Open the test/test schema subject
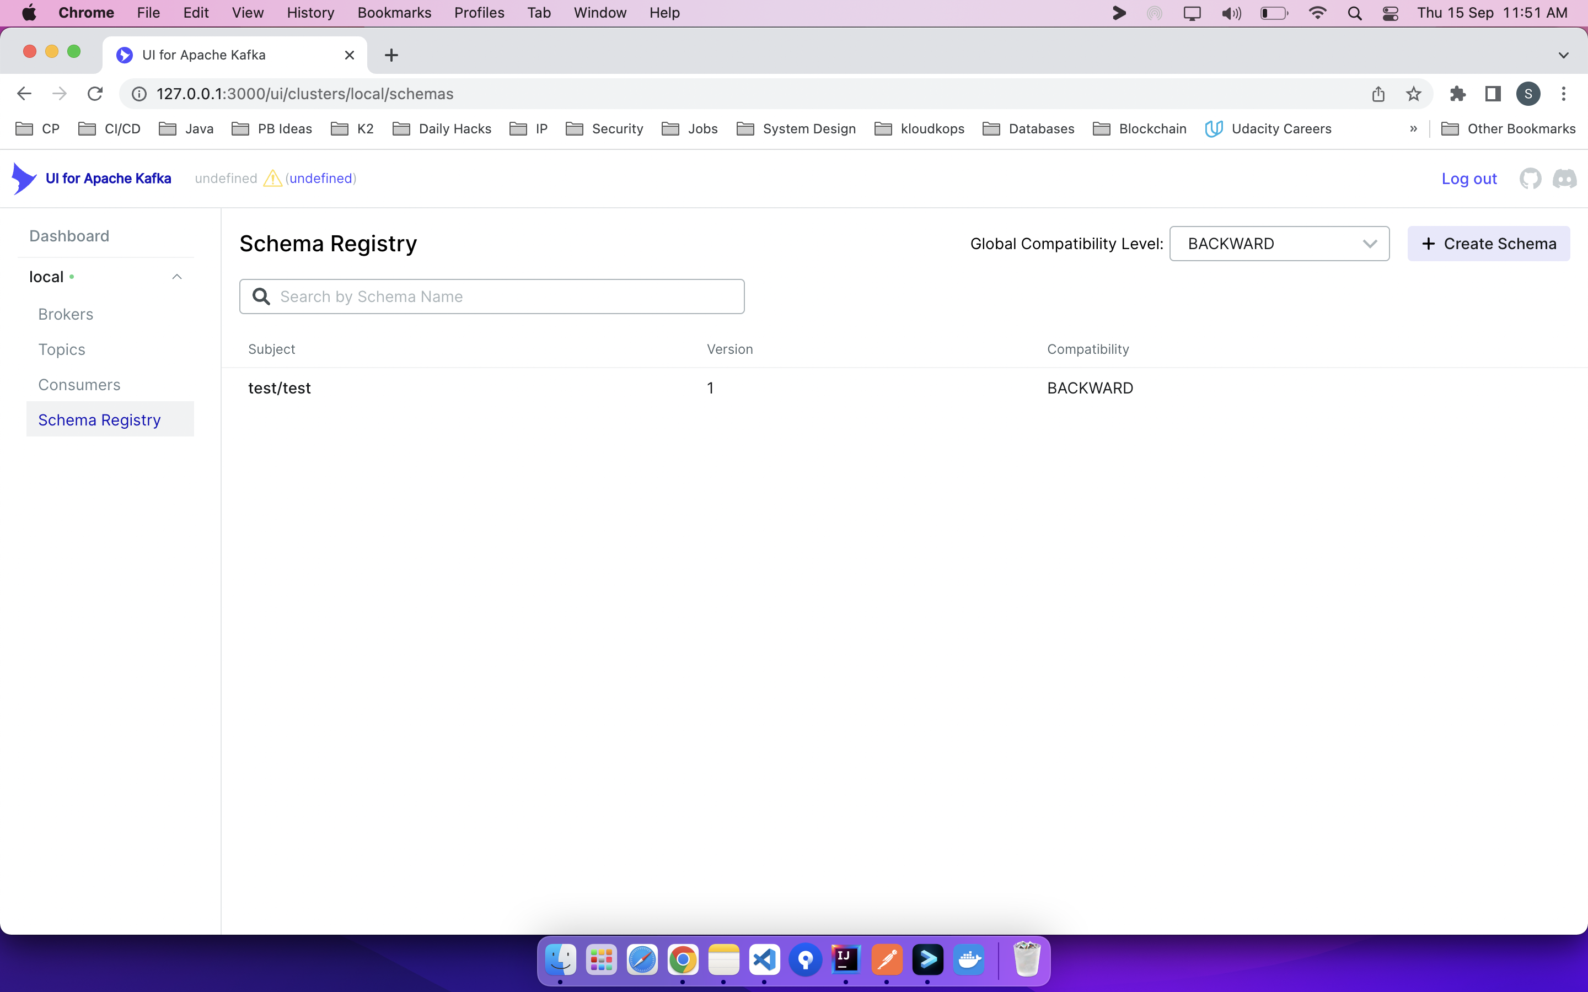Screen dimensions: 1588x992 (x=279, y=388)
